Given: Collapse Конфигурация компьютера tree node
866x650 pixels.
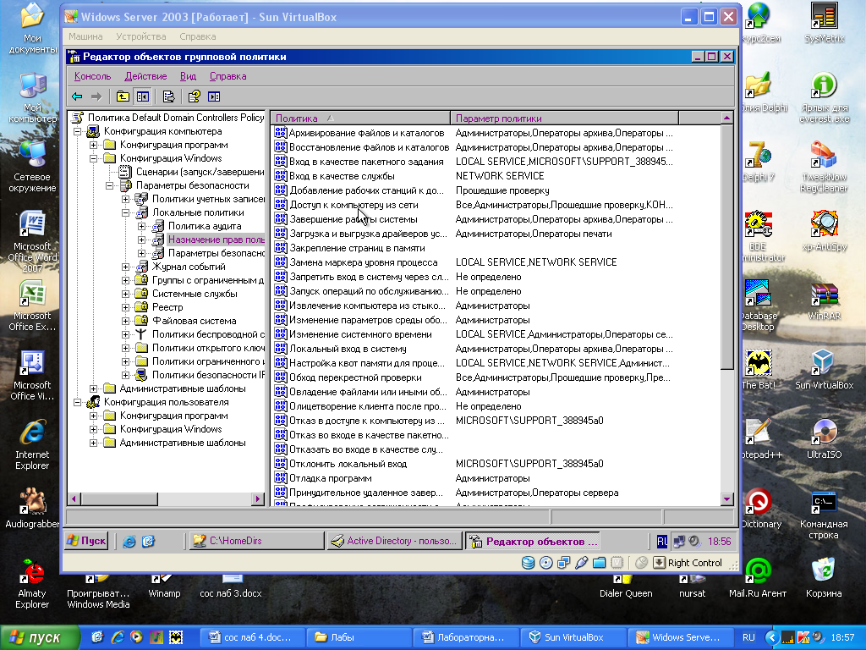Looking at the screenshot, I should pos(77,131).
